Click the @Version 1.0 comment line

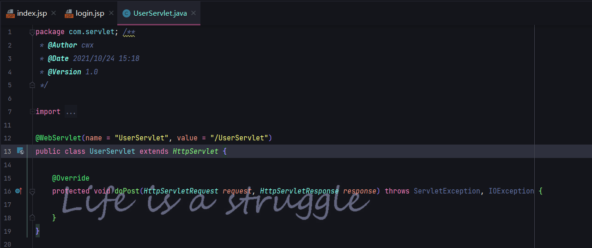click(68, 72)
